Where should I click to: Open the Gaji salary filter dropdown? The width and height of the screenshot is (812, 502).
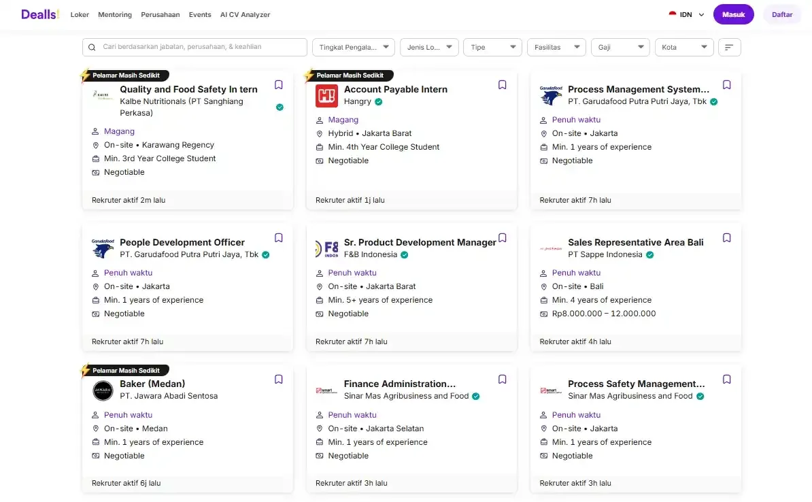(x=620, y=47)
